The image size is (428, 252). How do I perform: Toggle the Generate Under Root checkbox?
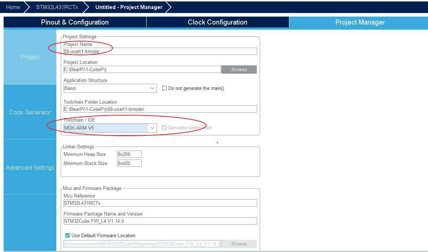(x=164, y=128)
